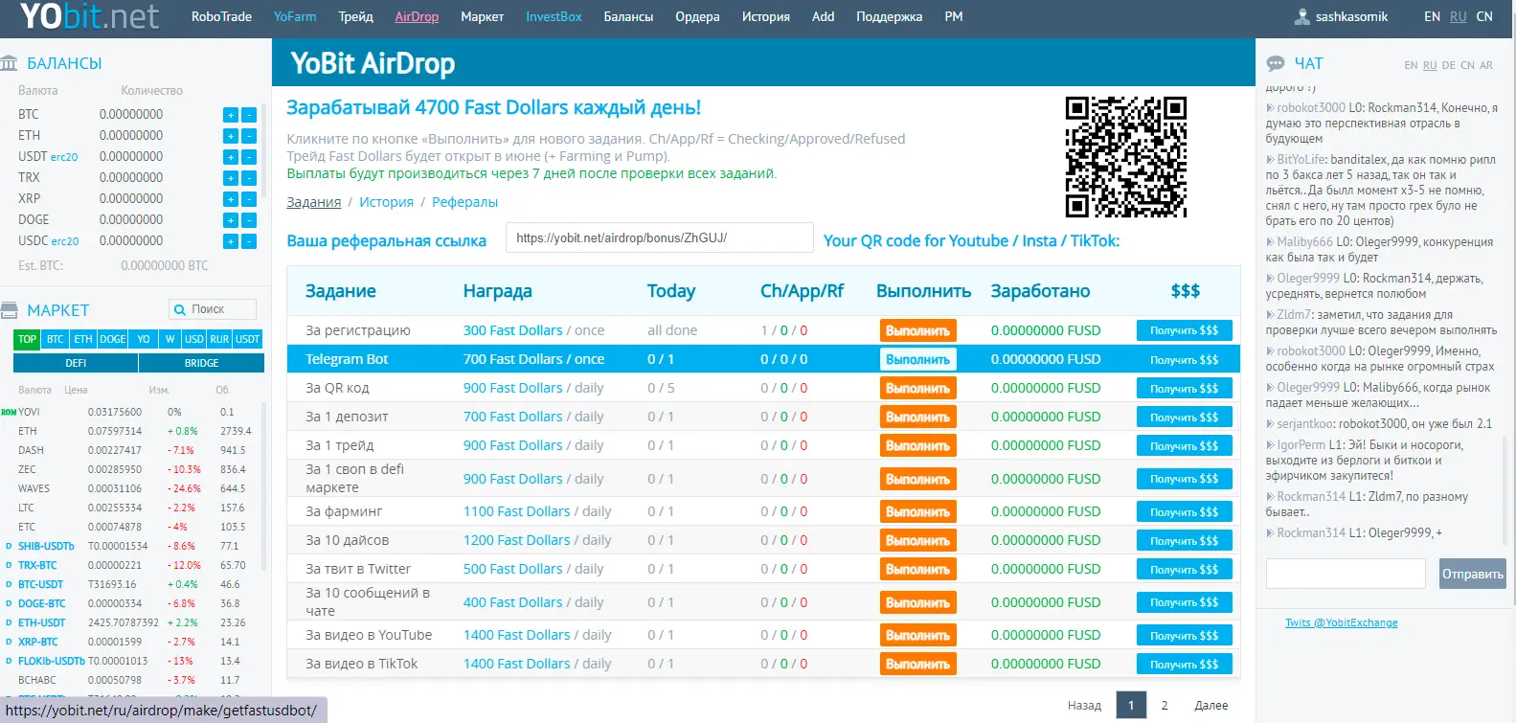Select the DOGE market tab
The width and height of the screenshot is (1516, 723).
coord(113,339)
